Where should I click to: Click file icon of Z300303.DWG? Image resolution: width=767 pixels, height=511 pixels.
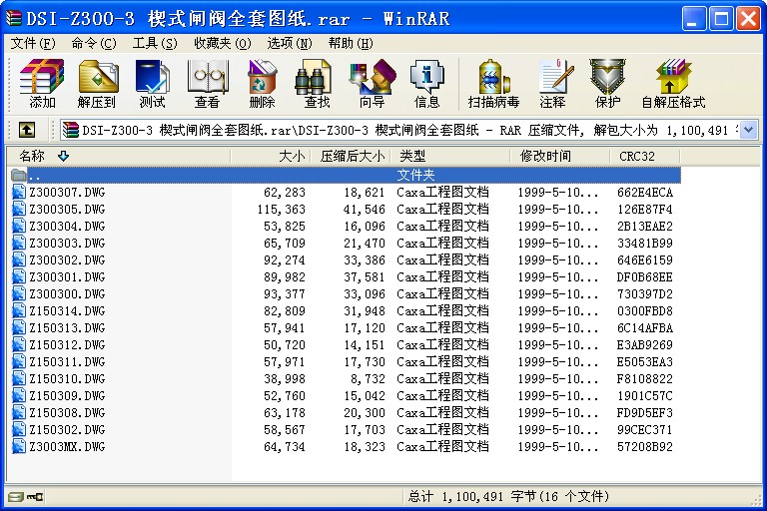pos(19,243)
